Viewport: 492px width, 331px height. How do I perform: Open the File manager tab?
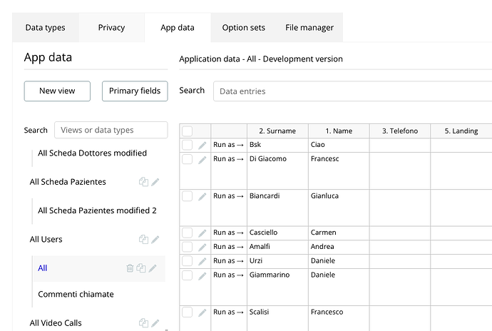tap(309, 28)
